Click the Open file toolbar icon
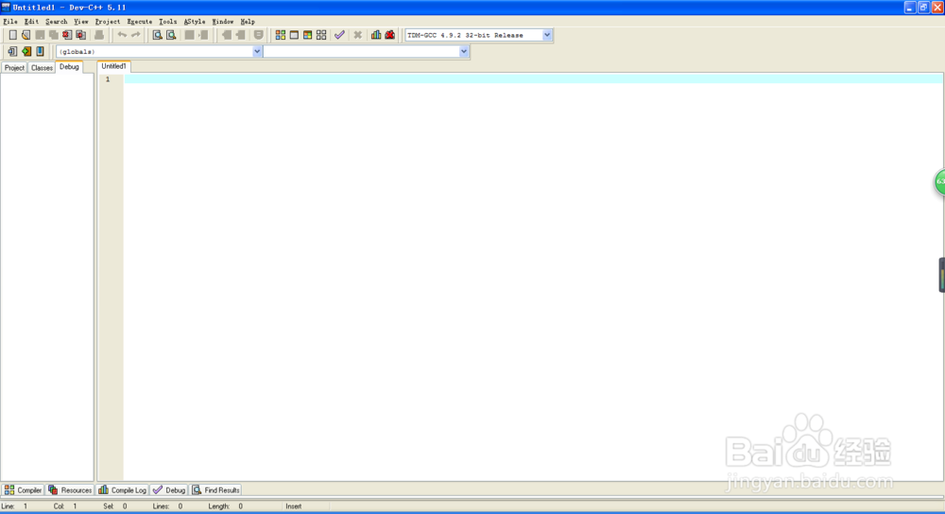 (26, 35)
